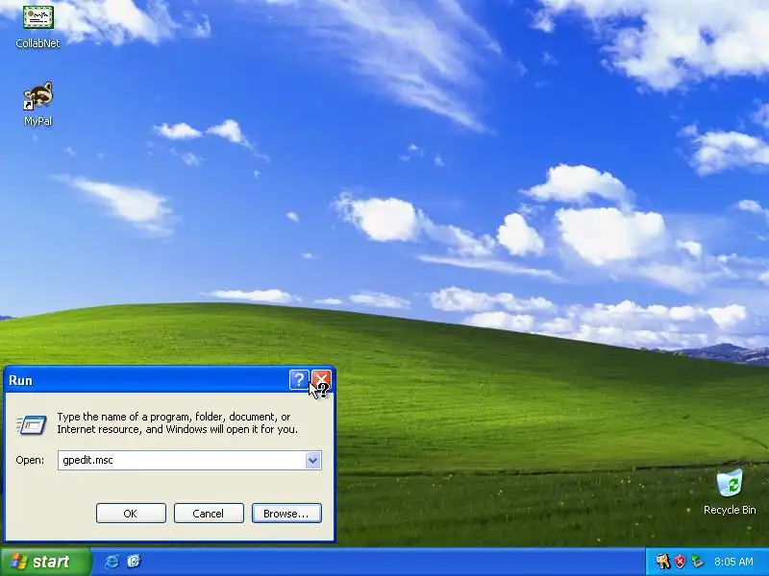Open the Start menu
769x576 pixels.
45,562
